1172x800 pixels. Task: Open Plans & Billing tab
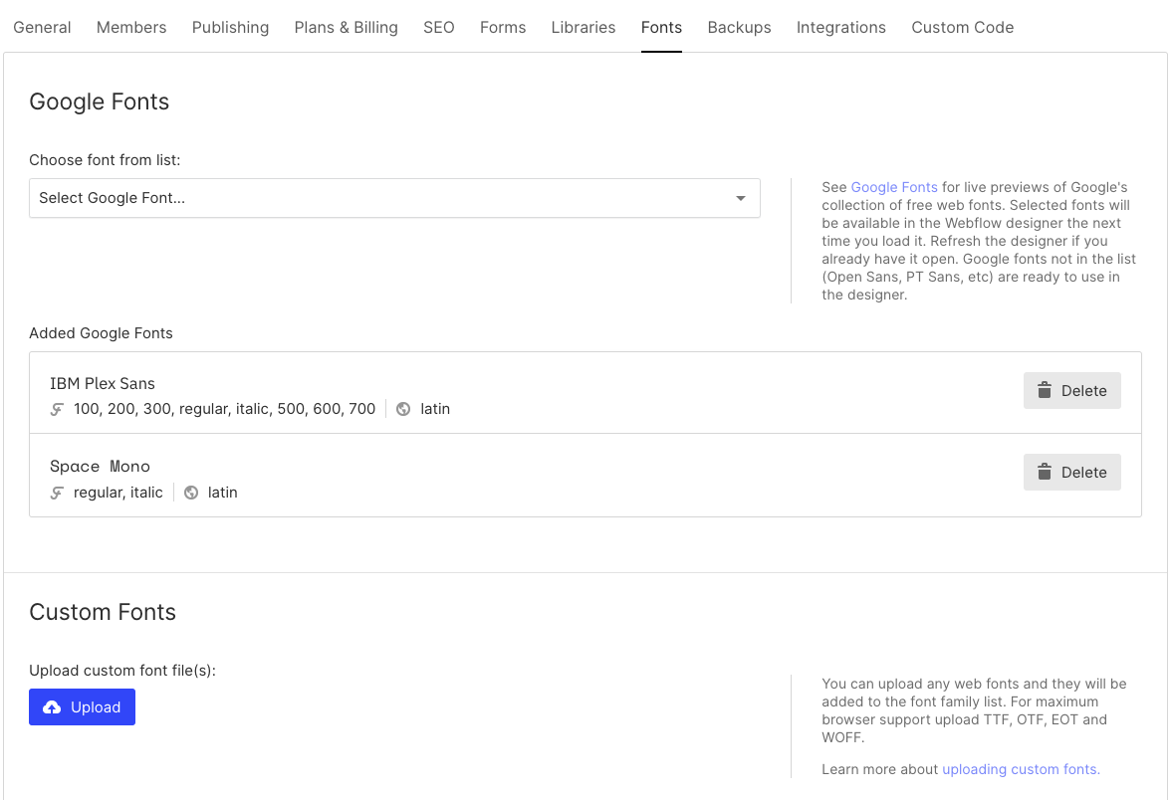tap(347, 28)
